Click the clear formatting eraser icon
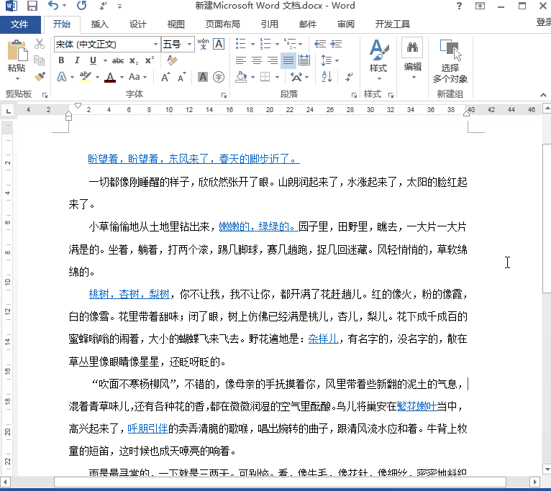The image size is (551, 491). click(171, 60)
